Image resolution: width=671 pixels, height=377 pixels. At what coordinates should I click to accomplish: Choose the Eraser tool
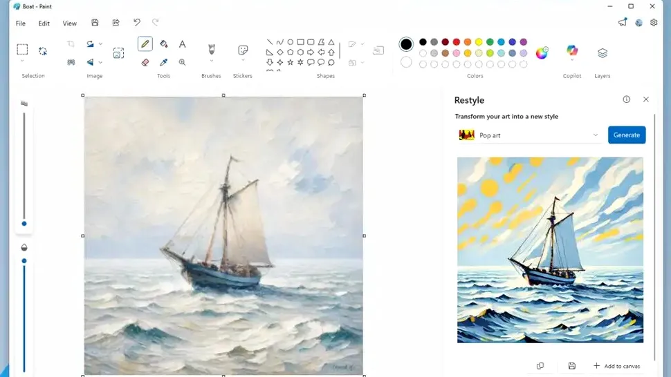click(x=145, y=62)
